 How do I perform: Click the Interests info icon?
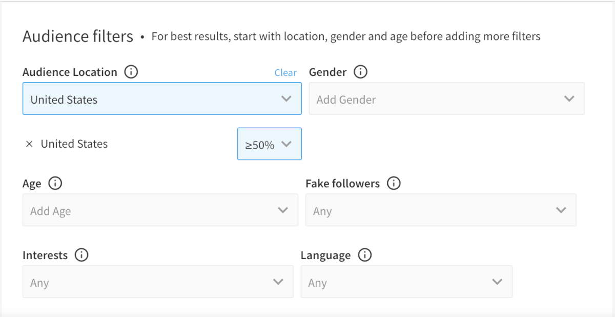pyautogui.click(x=81, y=255)
